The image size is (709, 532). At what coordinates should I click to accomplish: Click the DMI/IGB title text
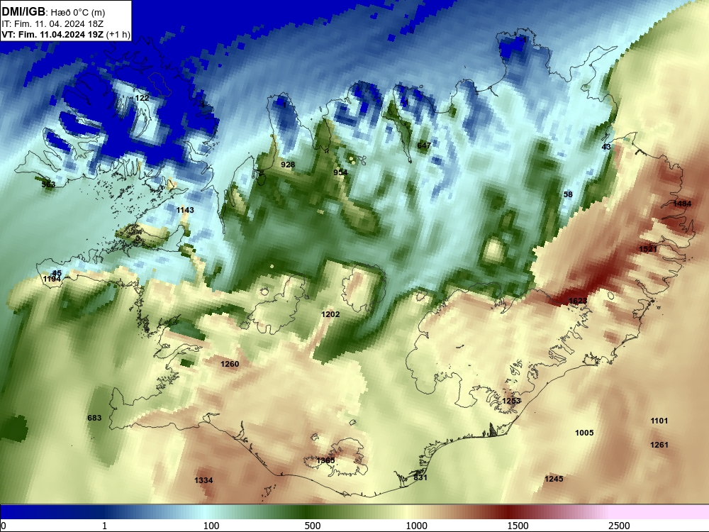point(23,12)
